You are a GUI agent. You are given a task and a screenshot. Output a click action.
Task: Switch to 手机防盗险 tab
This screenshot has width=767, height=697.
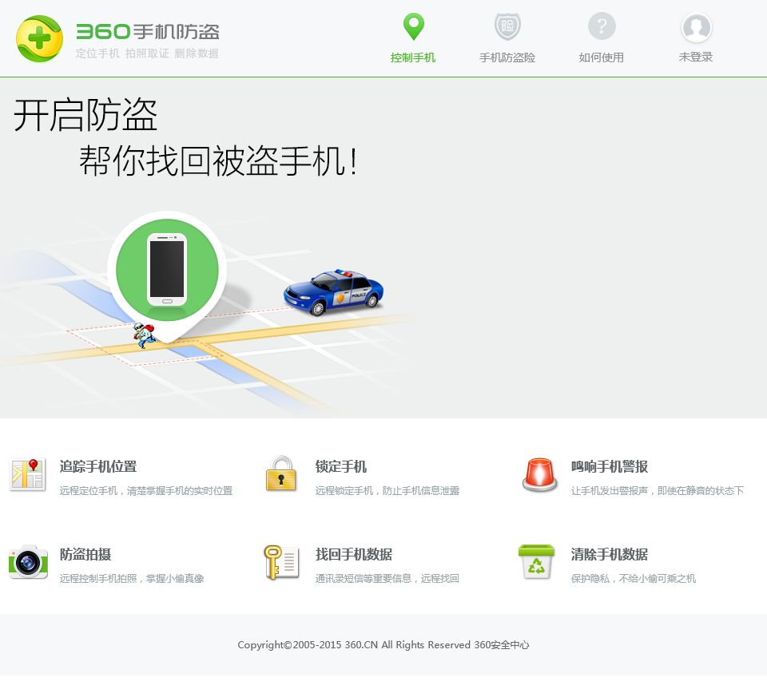click(x=507, y=57)
